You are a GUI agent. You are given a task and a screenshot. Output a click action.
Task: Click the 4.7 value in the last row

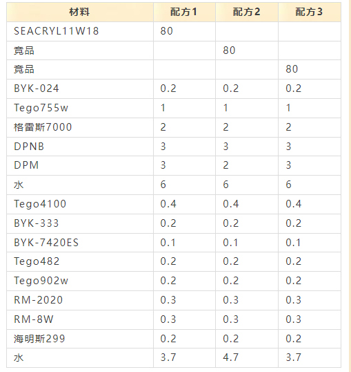click(230, 357)
